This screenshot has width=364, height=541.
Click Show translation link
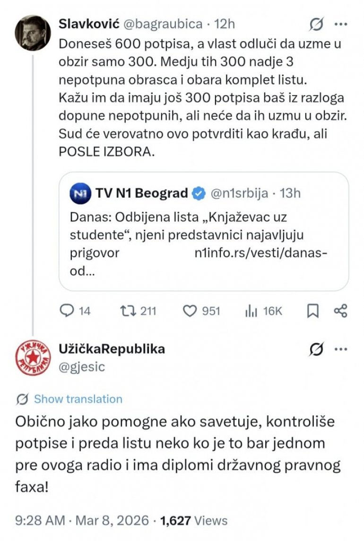[78, 399]
